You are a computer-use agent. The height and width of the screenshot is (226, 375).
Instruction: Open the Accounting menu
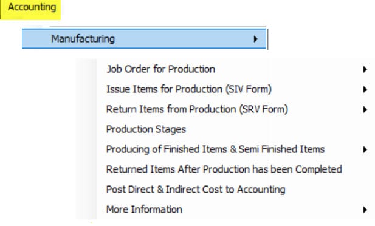(x=30, y=9)
